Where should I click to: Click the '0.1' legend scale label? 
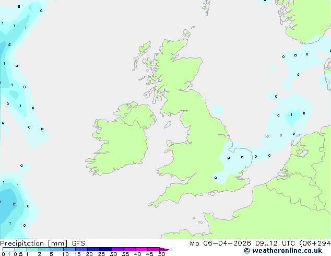(x=6, y=254)
